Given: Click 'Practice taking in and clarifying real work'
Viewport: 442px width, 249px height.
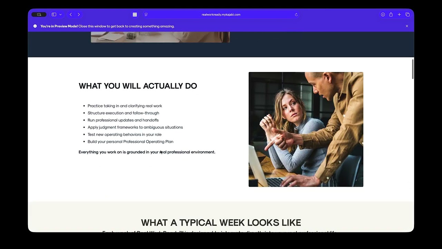Looking at the screenshot, I should tap(125, 106).
